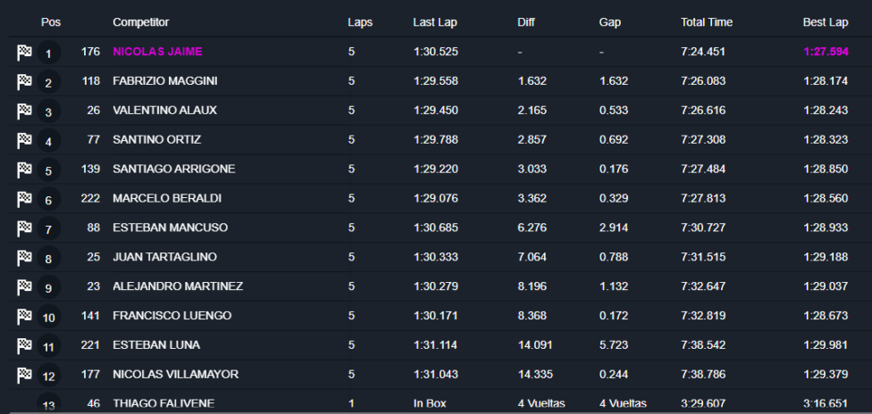Click the checkered flag next to Santino Ortiz
The height and width of the screenshot is (414, 872).
24,141
